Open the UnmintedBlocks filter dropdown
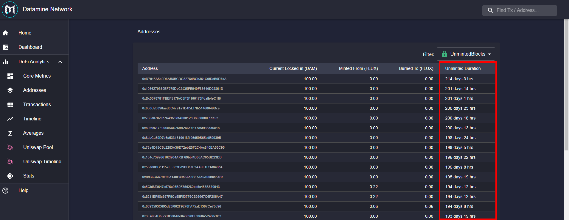This screenshot has height=220, width=569. pyautogui.click(x=466, y=54)
